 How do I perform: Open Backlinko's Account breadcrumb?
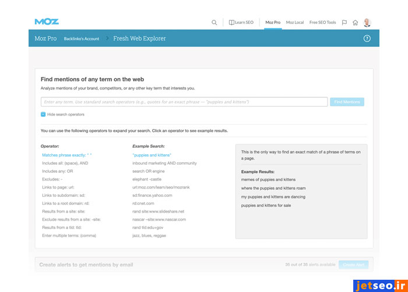pos(82,39)
